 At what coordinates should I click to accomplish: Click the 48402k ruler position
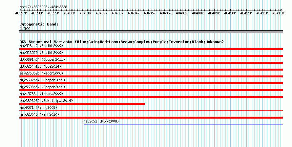pyautogui.click(x=101, y=13)
